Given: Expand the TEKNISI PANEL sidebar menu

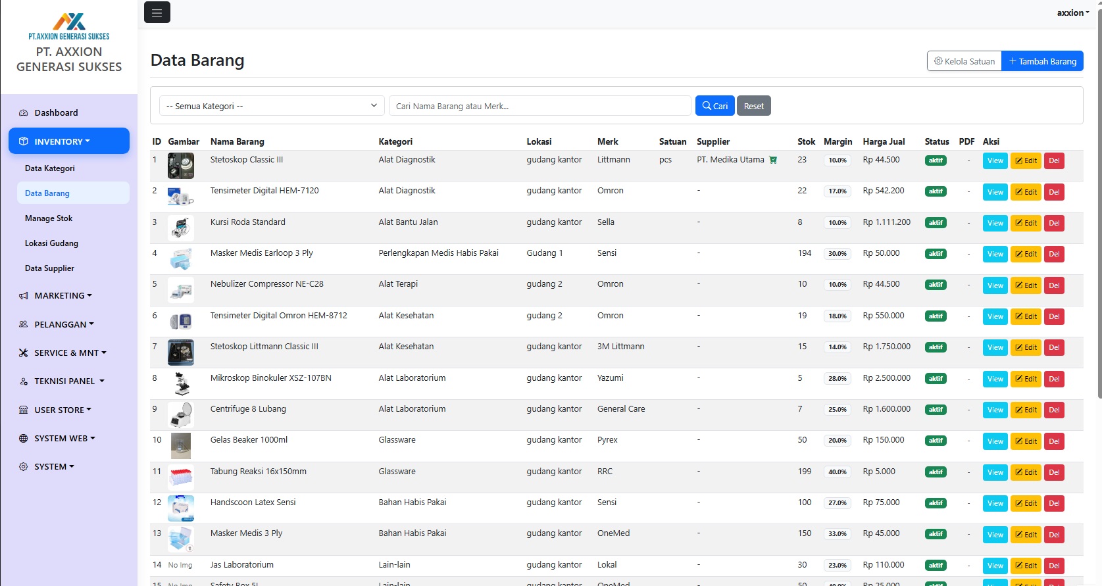Looking at the screenshot, I should [x=69, y=381].
